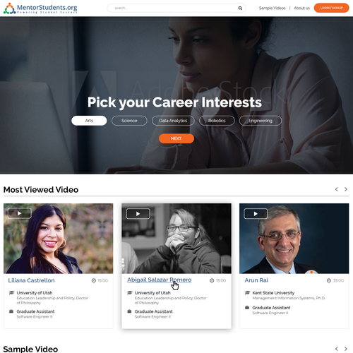The width and height of the screenshot is (353, 353).
Task: Play Liliana Castrellon's video
Action: (20, 213)
